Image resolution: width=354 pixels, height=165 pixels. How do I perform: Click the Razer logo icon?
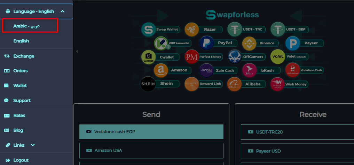192,29
